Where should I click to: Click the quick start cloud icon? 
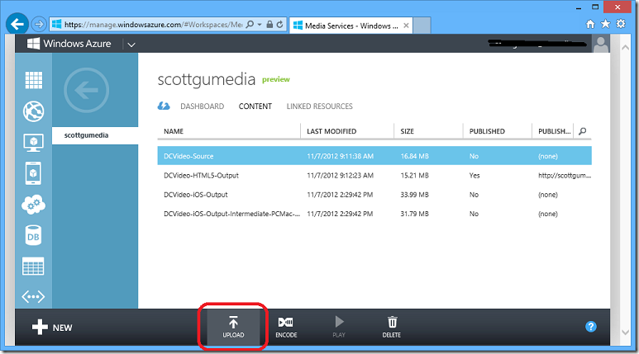[164, 106]
